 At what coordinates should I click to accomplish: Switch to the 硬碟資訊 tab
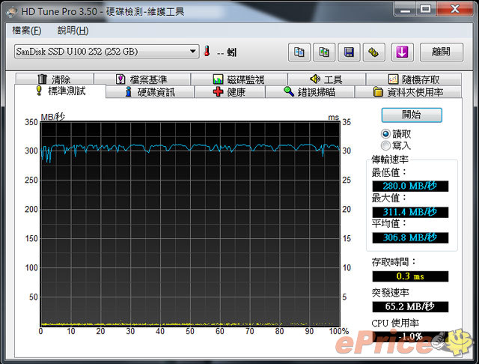coord(150,92)
